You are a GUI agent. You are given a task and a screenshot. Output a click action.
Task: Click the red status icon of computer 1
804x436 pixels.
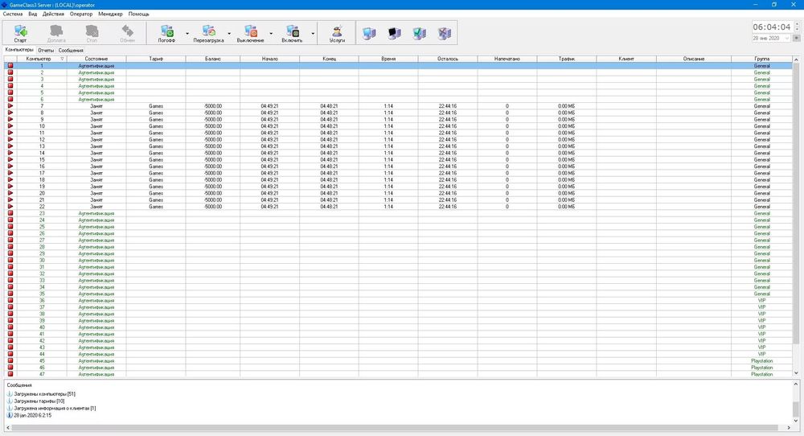tap(10, 66)
